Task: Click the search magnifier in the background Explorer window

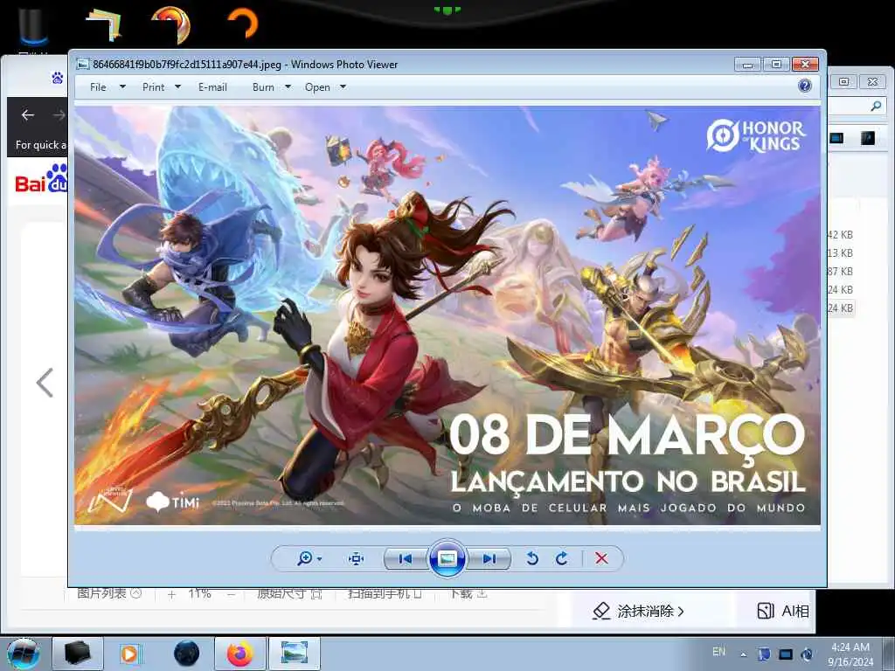Action: (876, 106)
